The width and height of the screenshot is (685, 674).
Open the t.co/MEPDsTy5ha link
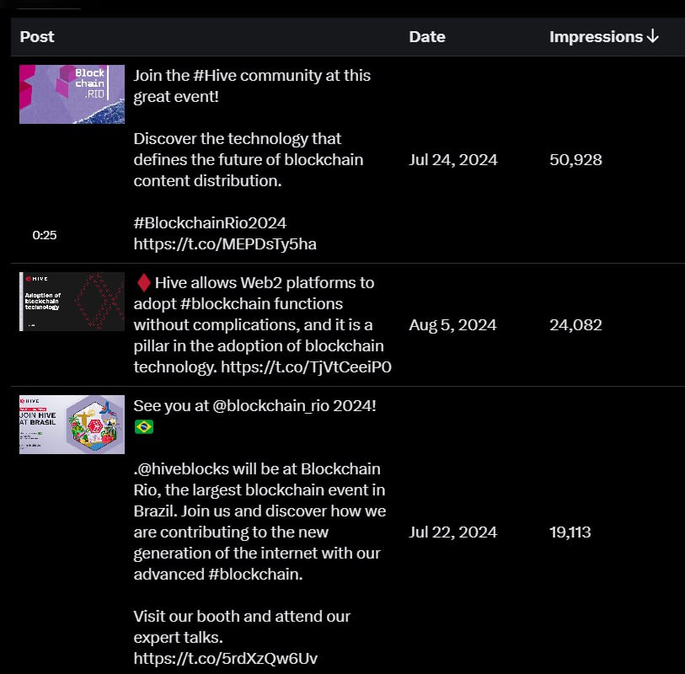pos(225,243)
